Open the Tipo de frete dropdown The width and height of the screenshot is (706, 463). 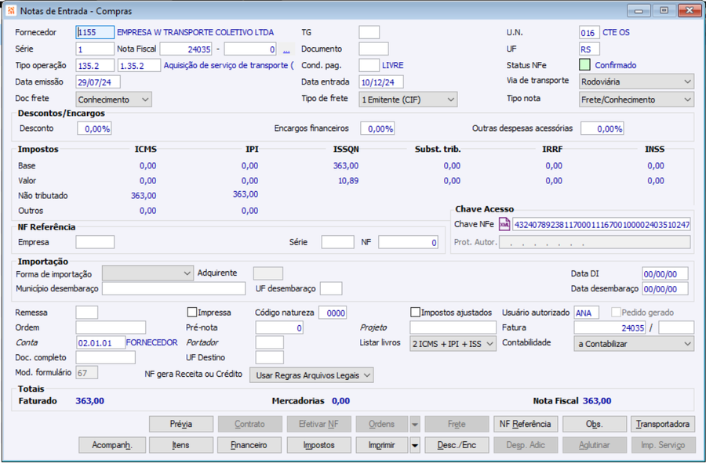408,99
